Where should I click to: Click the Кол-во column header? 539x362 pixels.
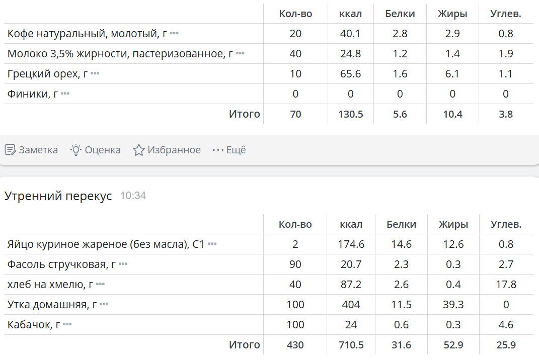(x=295, y=14)
